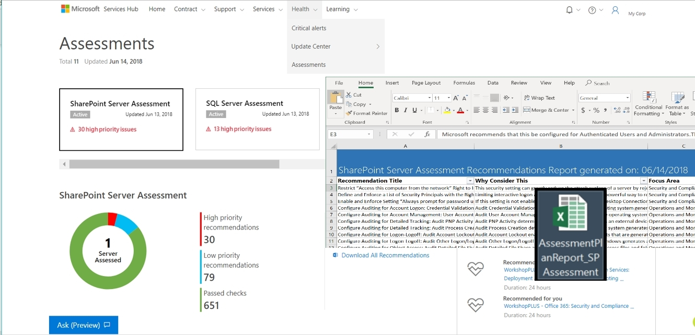Switch to the Review ribbon tab
695x335 pixels.
coord(519,82)
